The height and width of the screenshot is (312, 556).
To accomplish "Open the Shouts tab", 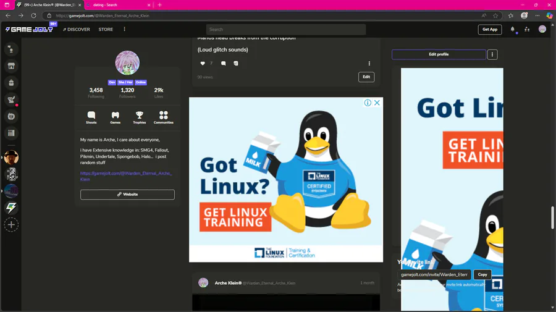I will pyautogui.click(x=91, y=117).
